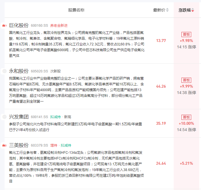Click price 35.19

click(161, 123)
